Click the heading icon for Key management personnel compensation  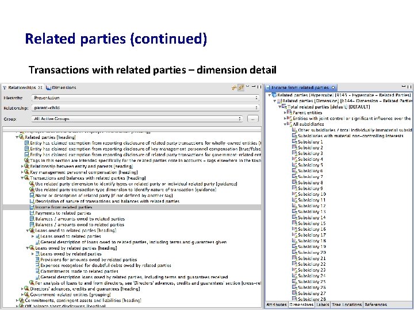pyautogui.click(x=26, y=172)
